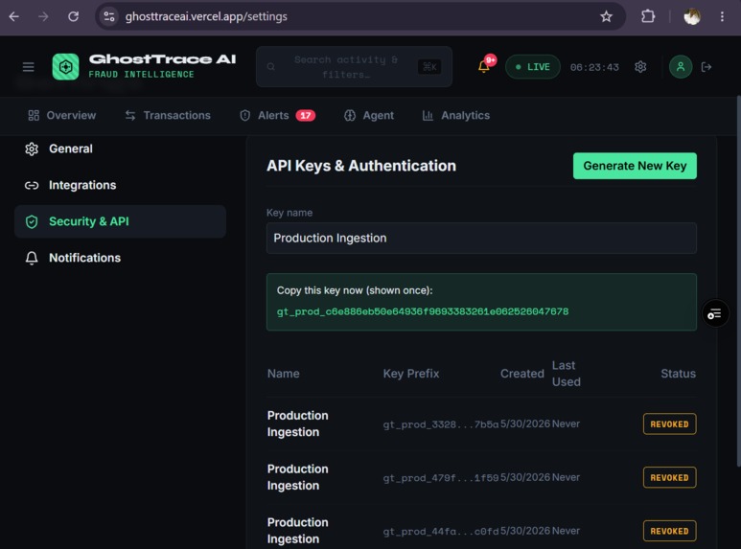
Task: Bookmark this page with star icon
Action: click(x=606, y=16)
